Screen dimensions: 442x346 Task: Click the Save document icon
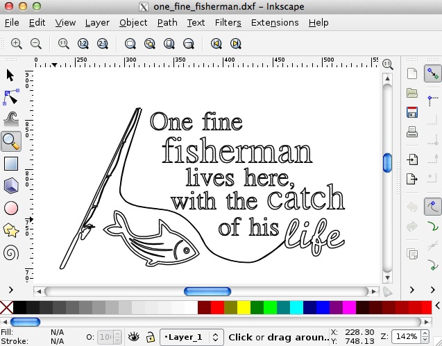click(412, 112)
